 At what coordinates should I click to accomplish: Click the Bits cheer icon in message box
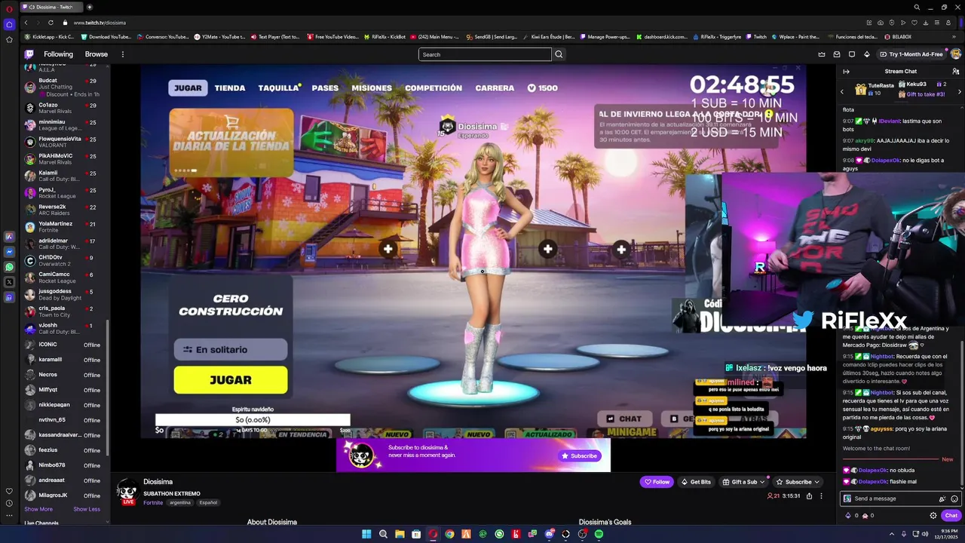[x=942, y=499]
